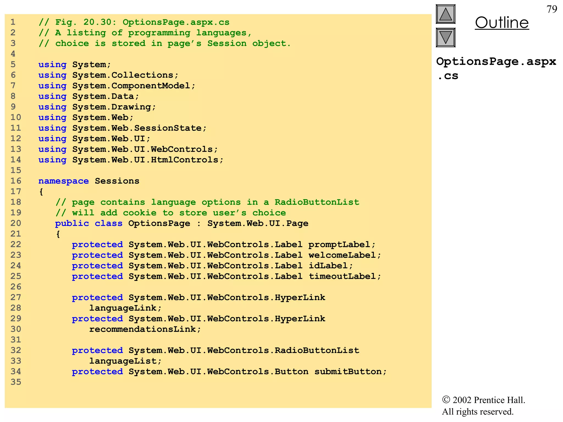The height and width of the screenshot is (422, 563).
Task: Click the 'using System.Web;' line
Action: (86, 118)
